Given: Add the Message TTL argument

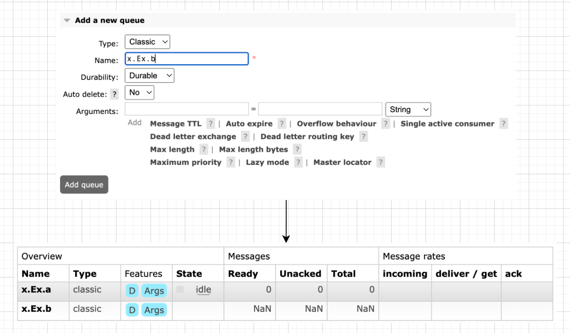Looking at the screenshot, I should coord(176,124).
